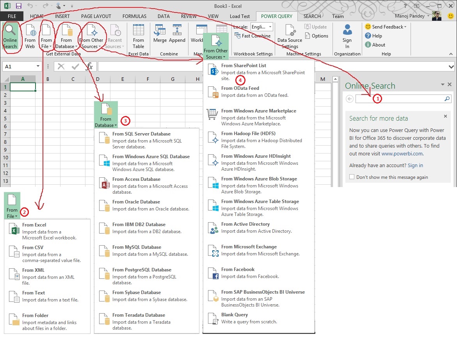Click the From Table icon
This screenshot has height=337, width=457.
[x=138, y=36]
